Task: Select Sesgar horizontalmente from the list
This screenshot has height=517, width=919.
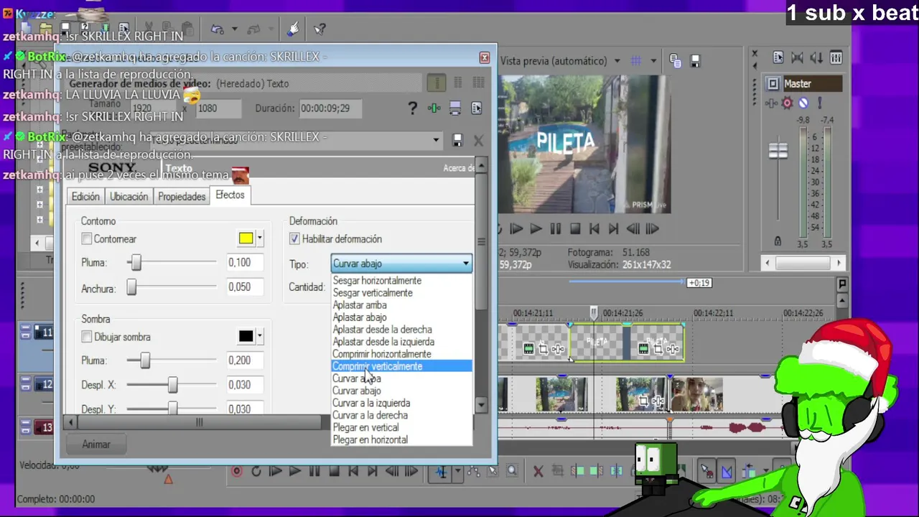Action: click(x=401, y=281)
